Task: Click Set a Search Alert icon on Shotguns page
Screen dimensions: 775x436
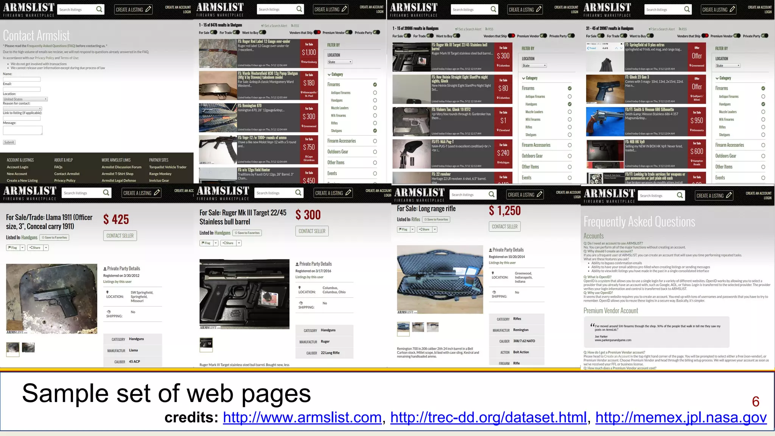Action: [262, 26]
